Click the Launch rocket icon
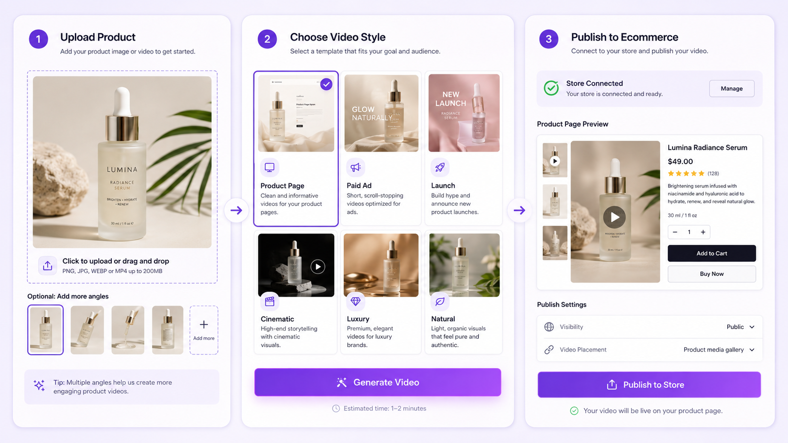788x443 pixels. point(440,167)
